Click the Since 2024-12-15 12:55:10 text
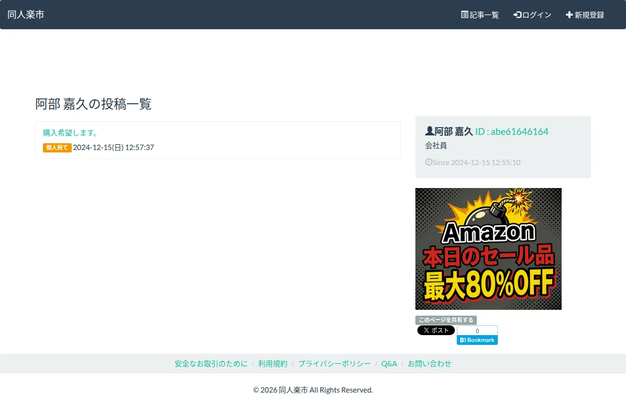626x396 pixels. (x=476, y=163)
